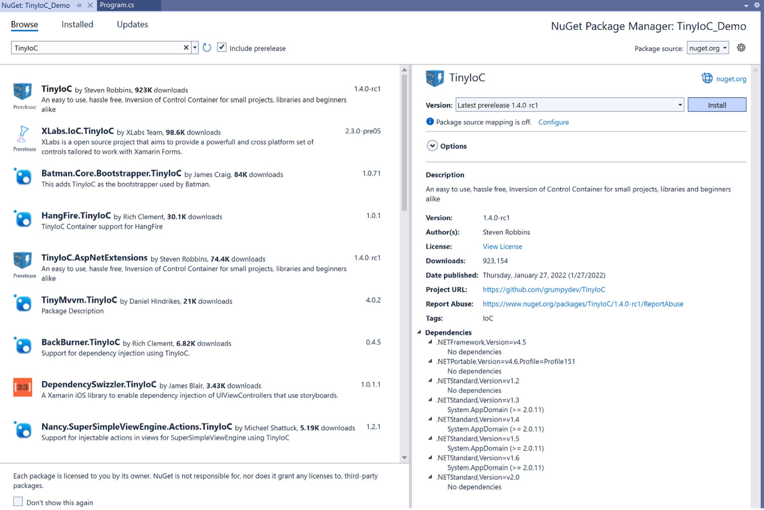Click the TinyIoC icon in details pane
The width and height of the screenshot is (764, 510).
435,78
